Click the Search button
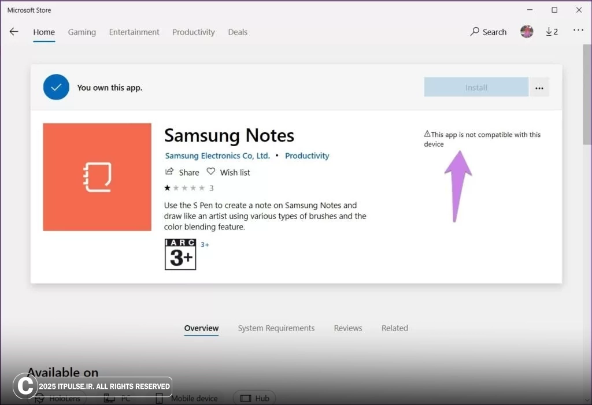 [488, 32]
